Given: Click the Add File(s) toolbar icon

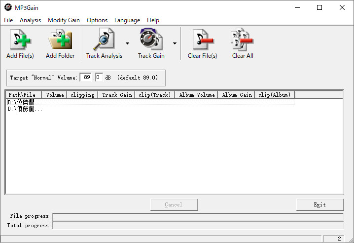Looking at the screenshot, I should (20, 43).
